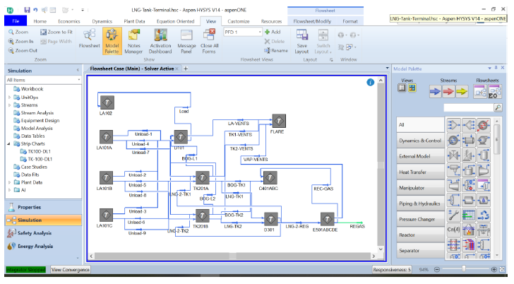Click Close All Forms
The height and width of the screenshot is (284, 514).
pos(209,41)
